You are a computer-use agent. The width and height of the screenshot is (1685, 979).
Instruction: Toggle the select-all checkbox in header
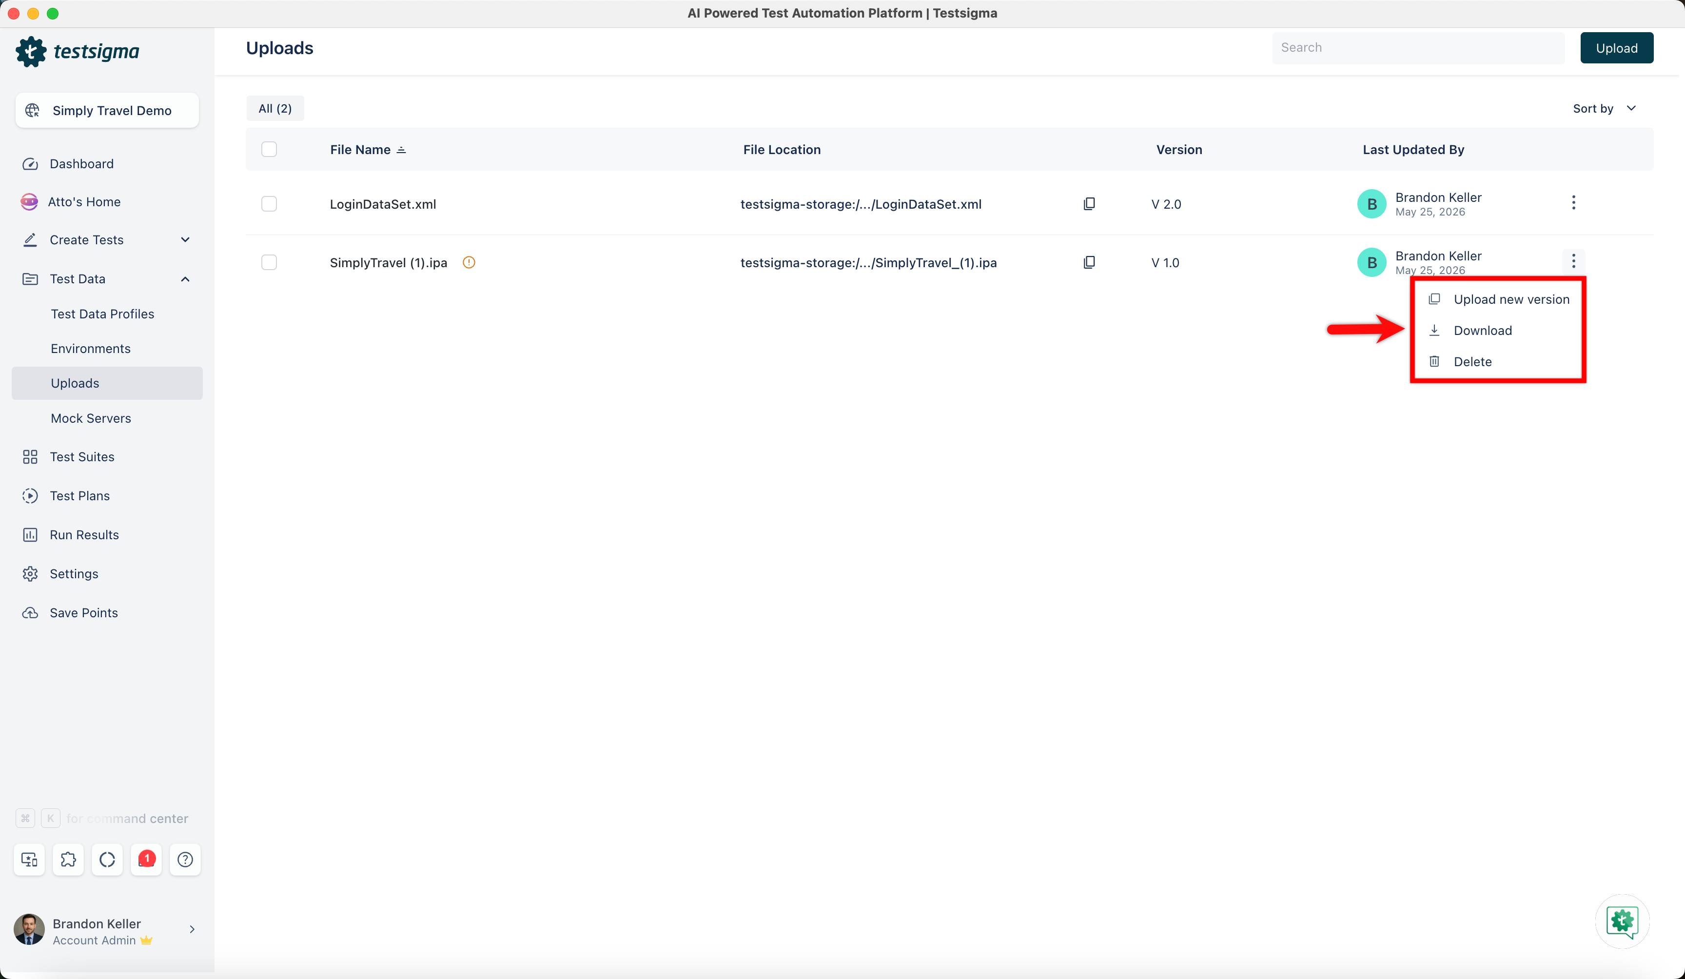(x=269, y=149)
